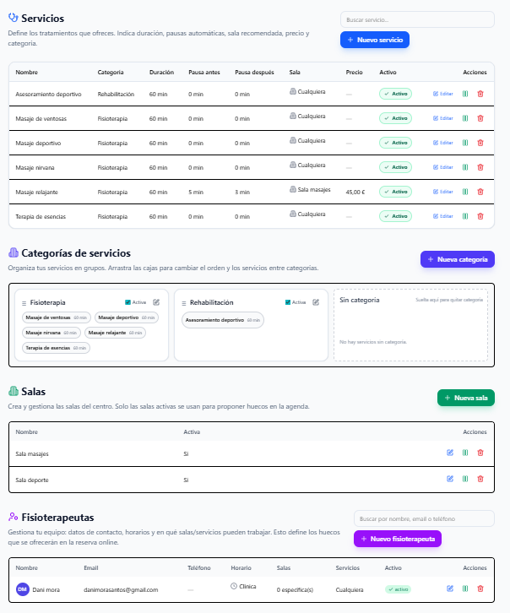Screen dimensions: 510x613
Task: Focus the Buscar servicio search field
Action: [x=393, y=19]
